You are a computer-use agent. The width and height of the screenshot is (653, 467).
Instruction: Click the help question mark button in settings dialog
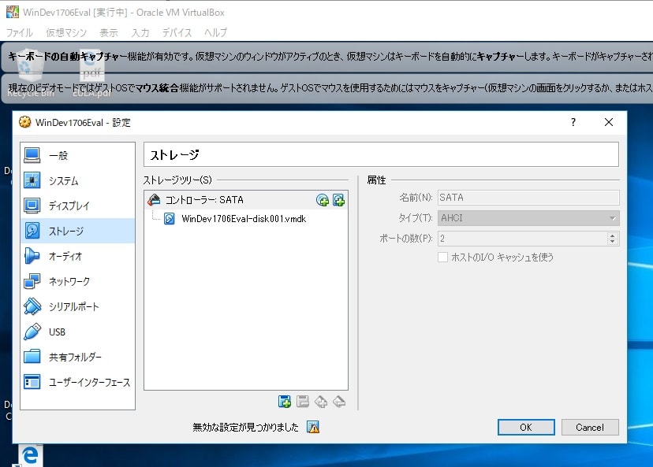pyautogui.click(x=573, y=122)
